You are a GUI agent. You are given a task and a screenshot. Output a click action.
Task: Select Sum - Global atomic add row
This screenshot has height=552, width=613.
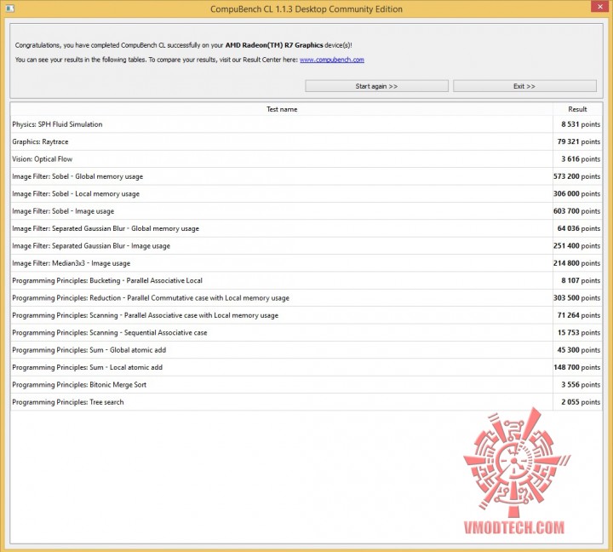click(306, 350)
